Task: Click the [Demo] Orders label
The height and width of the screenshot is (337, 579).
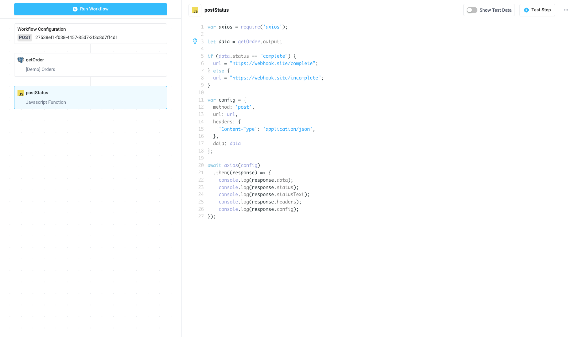Action: (40, 69)
